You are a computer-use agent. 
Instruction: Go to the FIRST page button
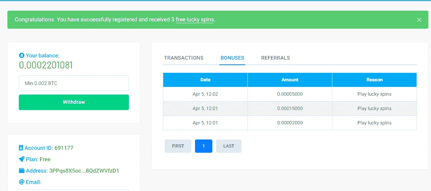tap(178, 146)
